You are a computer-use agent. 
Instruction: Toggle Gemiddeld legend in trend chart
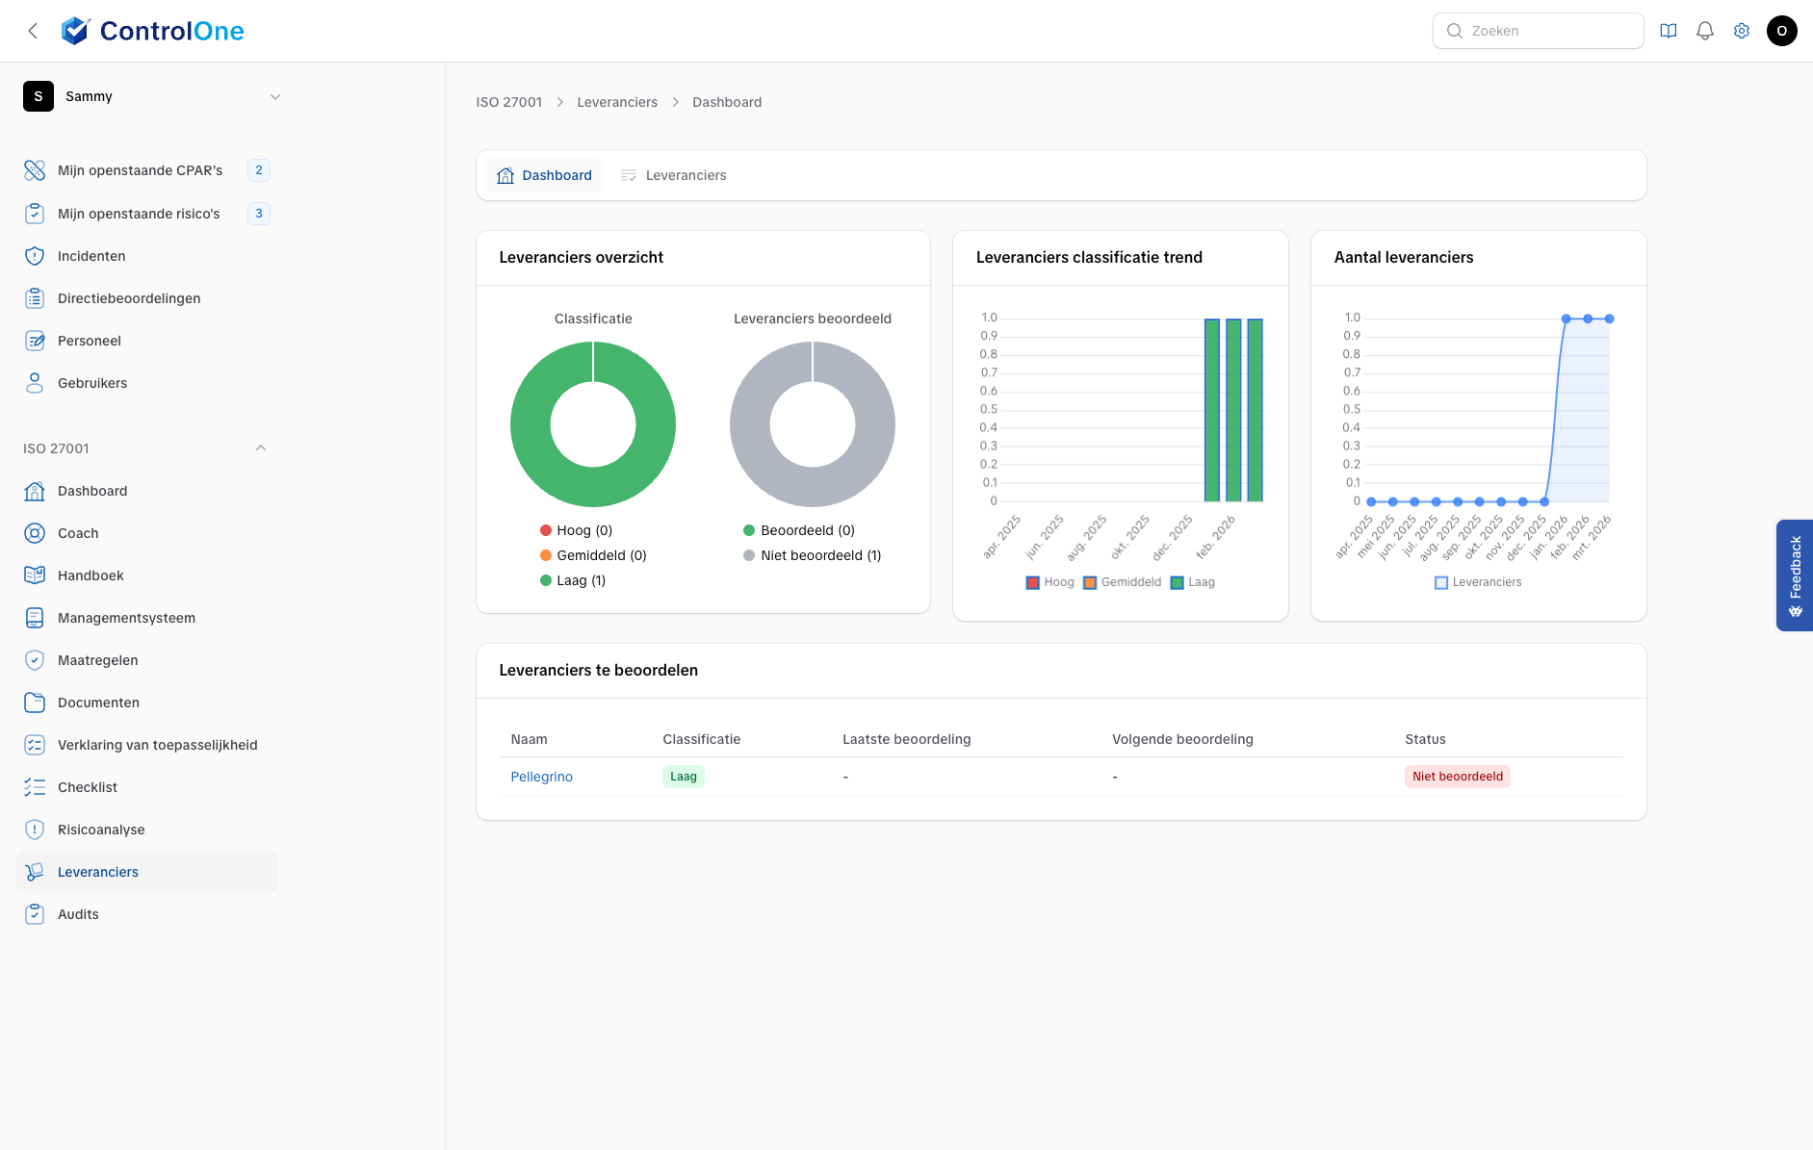1122,582
